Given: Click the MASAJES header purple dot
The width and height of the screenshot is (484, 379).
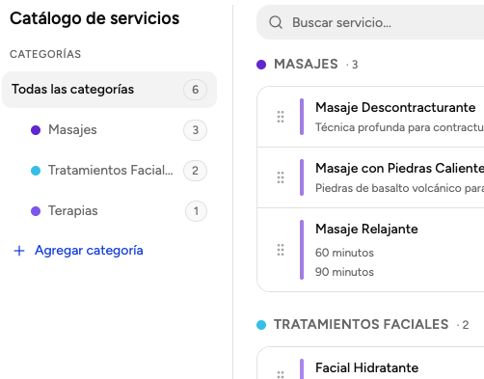Looking at the screenshot, I should pos(261,65).
